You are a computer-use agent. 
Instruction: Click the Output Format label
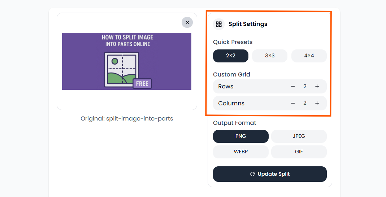235,123
